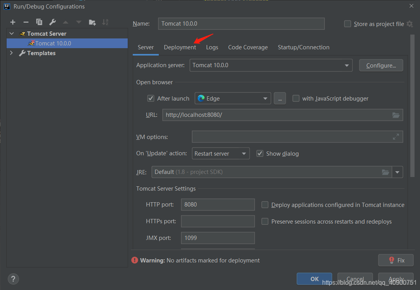Open the gear icon next to Store as project file

(x=410, y=24)
